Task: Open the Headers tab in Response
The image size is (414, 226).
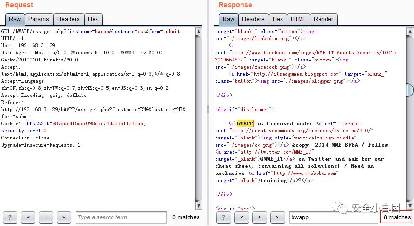Action: click(x=253, y=19)
